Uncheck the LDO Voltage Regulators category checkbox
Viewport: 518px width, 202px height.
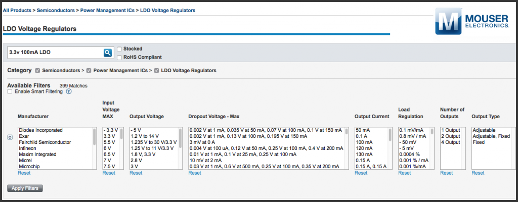(156, 71)
